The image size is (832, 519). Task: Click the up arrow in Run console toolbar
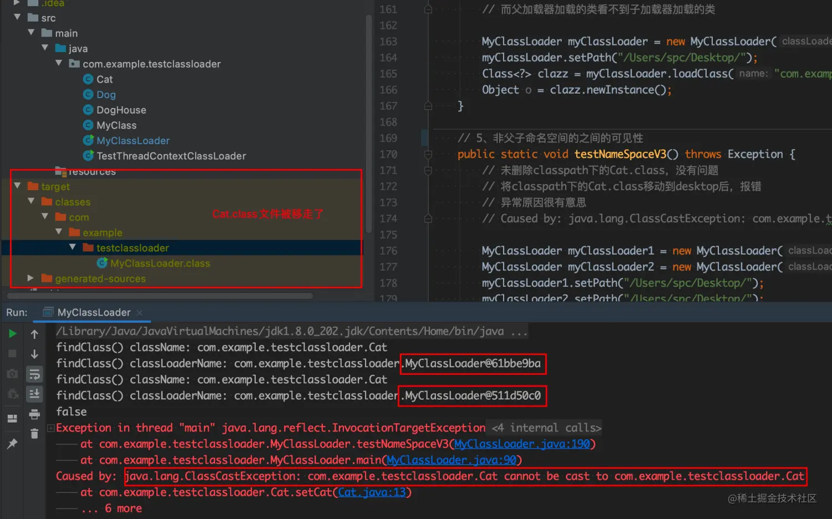click(34, 334)
